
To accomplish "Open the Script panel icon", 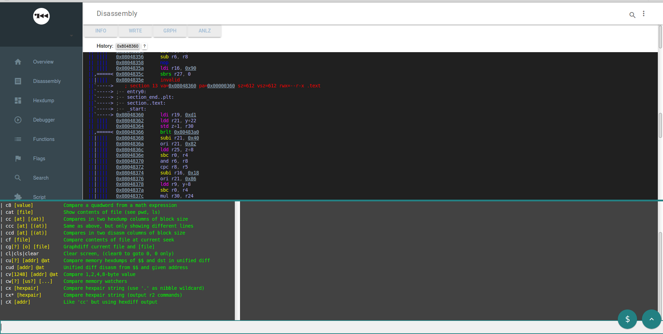I will (x=18, y=196).
